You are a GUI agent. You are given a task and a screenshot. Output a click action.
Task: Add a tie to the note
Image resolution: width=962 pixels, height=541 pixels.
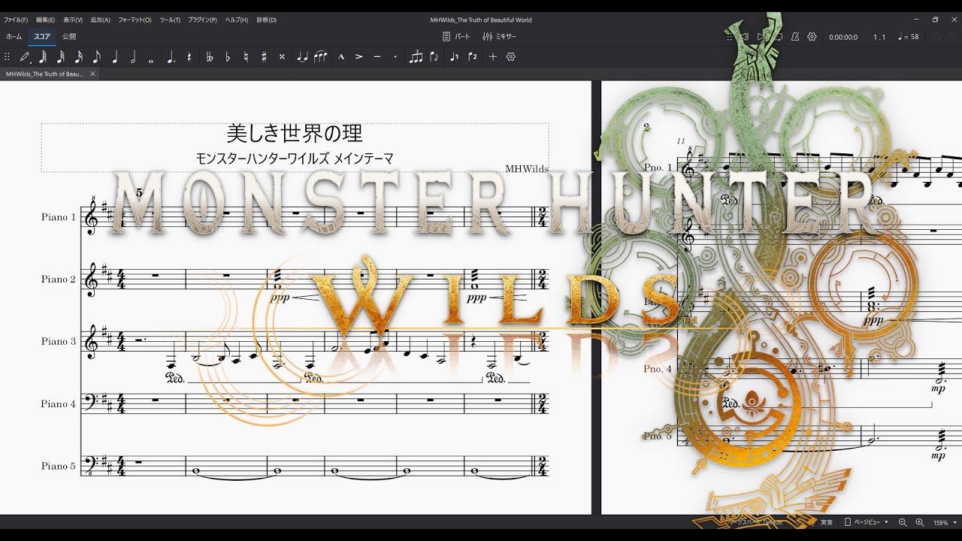[302, 56]
